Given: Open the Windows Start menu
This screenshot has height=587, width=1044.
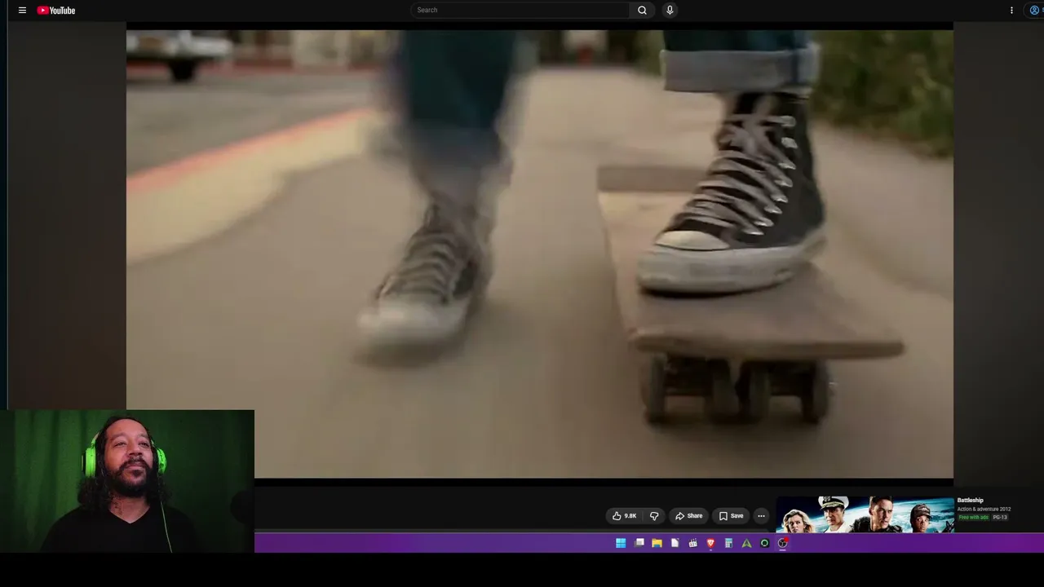Looking at the screenshot, I should point(621,543).
